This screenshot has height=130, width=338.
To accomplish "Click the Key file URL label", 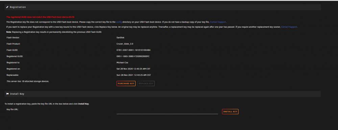I will (13, 109).
